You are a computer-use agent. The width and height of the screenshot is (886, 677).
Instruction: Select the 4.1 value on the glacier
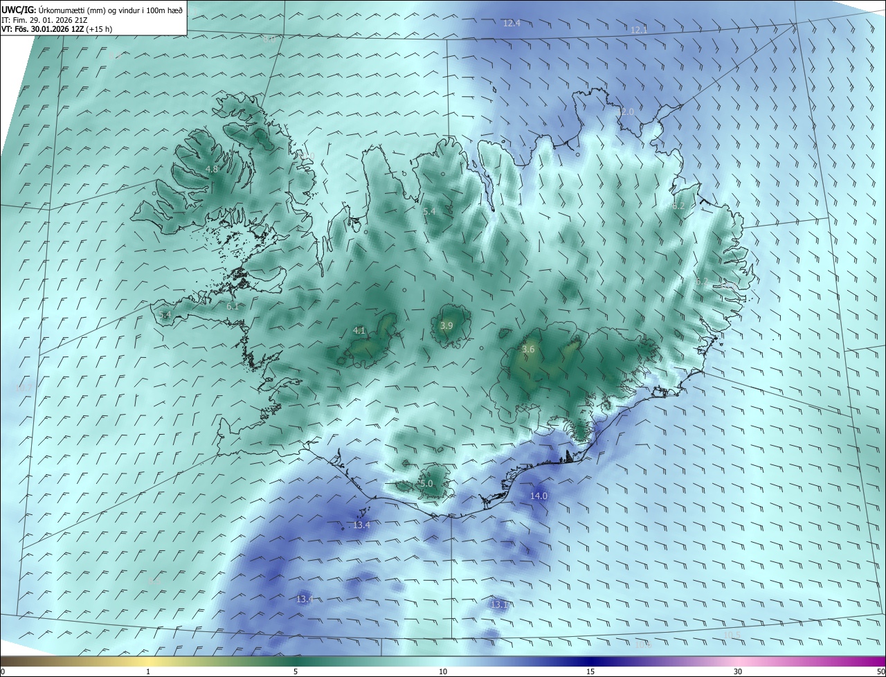click(359, 331)
